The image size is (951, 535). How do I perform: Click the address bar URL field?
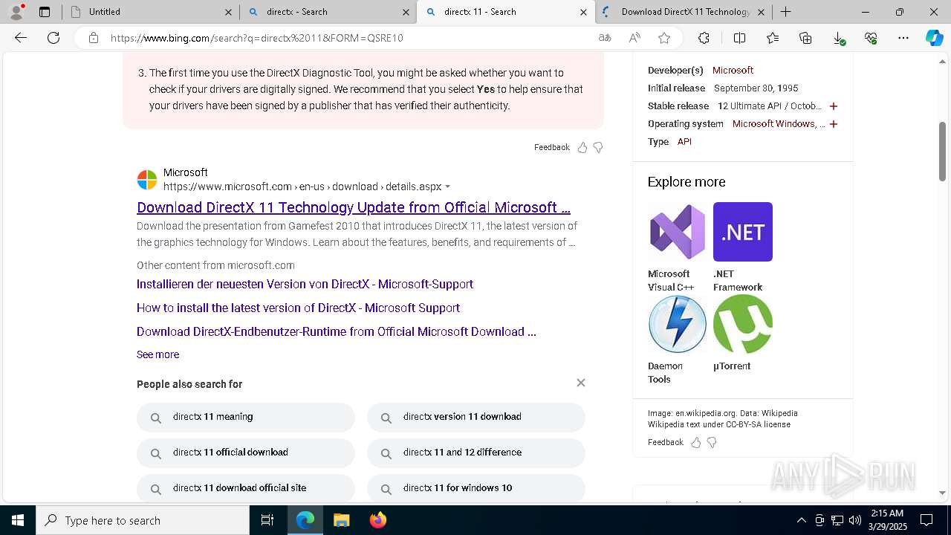tap(349, 38)
